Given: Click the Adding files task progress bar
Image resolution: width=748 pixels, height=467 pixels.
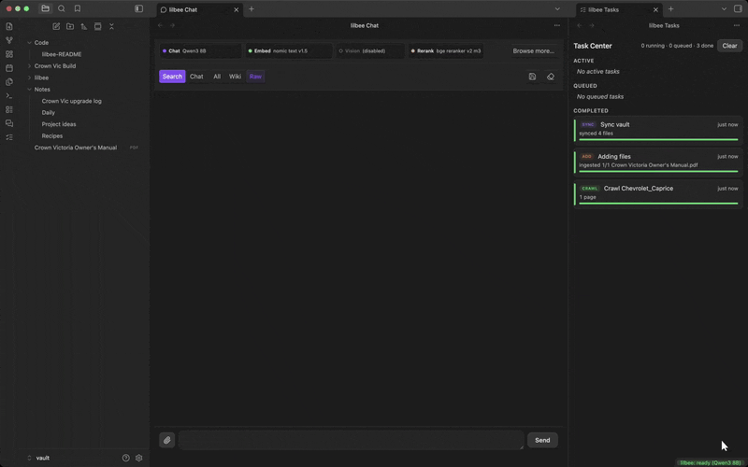Looking at the screenshot, I should tap(658, 172).
